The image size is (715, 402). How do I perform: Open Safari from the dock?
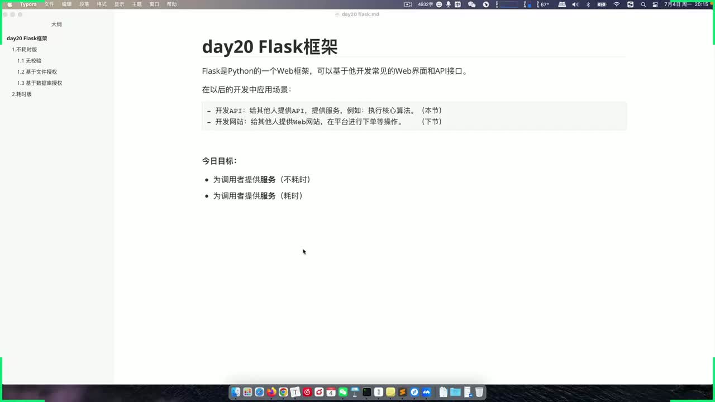tap(260, 392)
